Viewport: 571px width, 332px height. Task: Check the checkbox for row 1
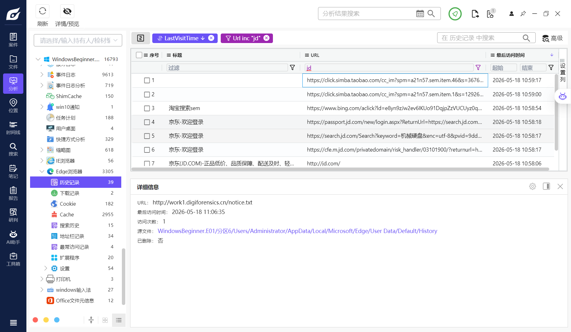click(x=147, y=80)
